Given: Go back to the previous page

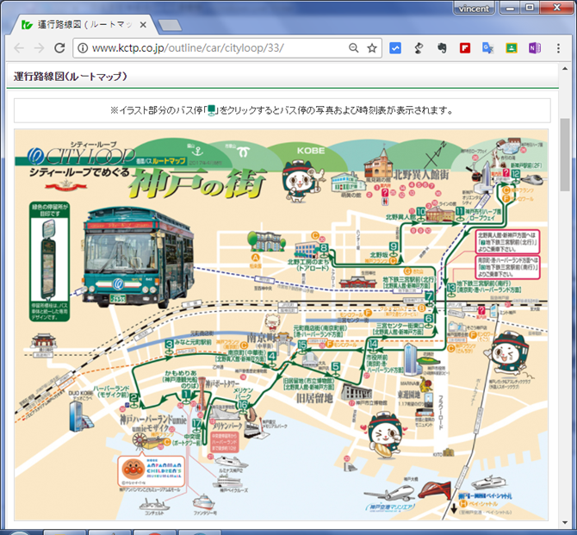Looking at the screenshot, I should tap(19, 48).
